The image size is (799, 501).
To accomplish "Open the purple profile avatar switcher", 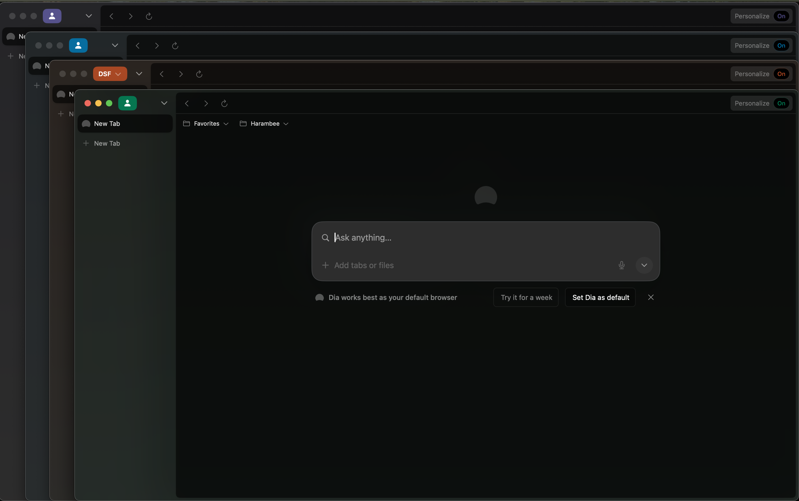I will [x=52, y=16].
